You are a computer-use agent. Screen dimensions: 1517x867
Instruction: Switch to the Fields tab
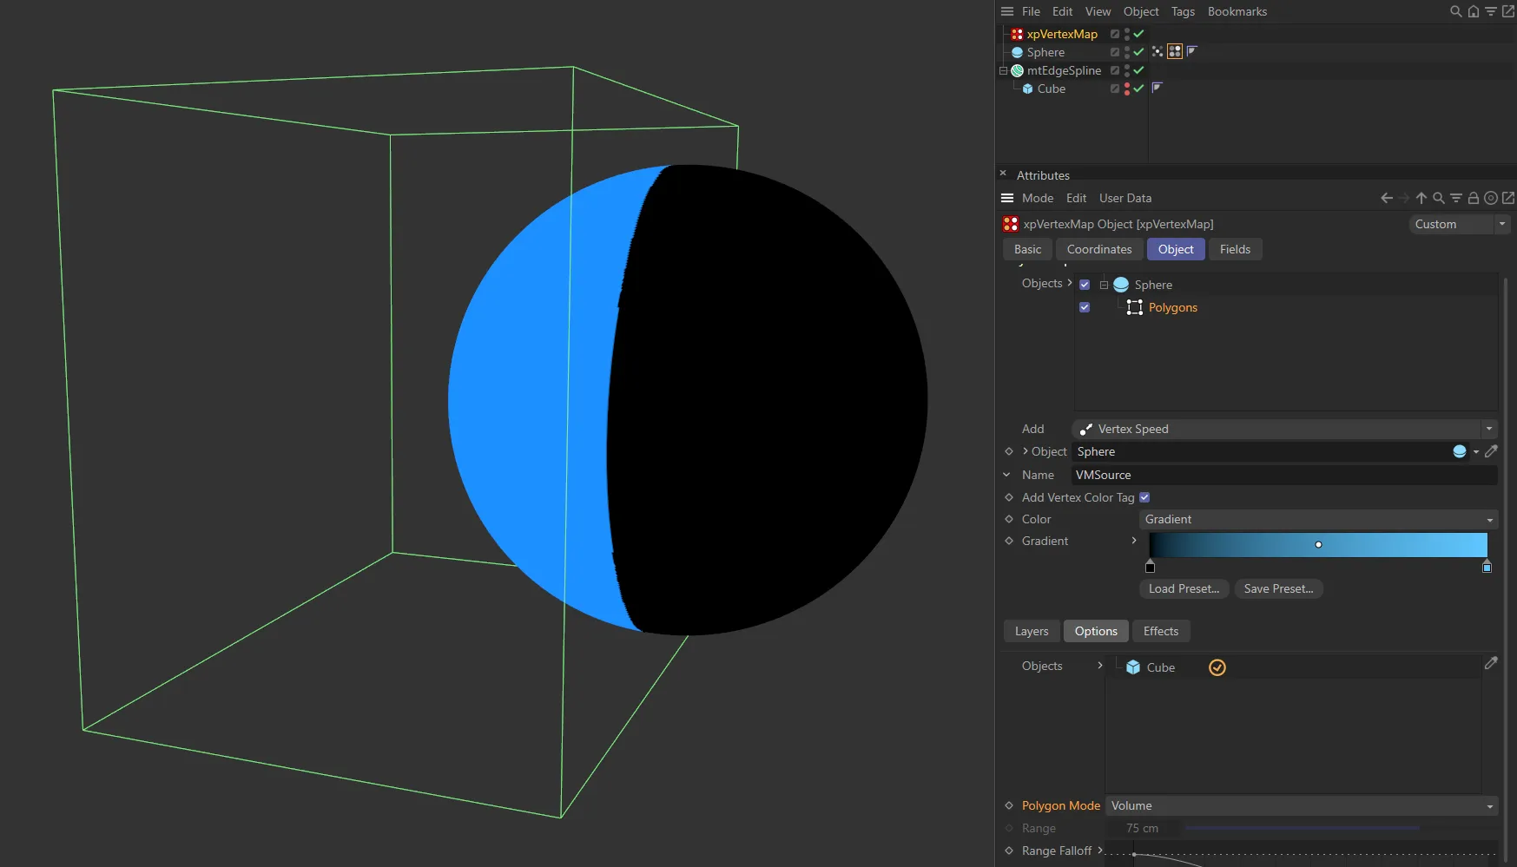point(1235,249)
